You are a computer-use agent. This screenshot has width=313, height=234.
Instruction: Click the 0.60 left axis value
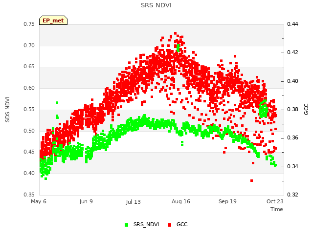pos(29,88)
